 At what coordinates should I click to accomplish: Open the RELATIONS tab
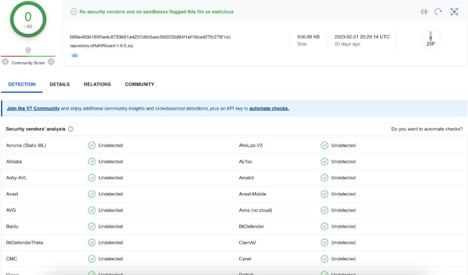[x=97, y=84]
